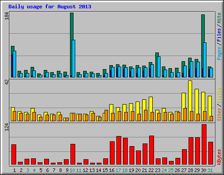Click the 184 hits axis value

tap(7, 16)
